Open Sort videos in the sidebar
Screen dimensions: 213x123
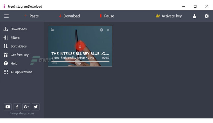pyautogui.click(x=15, y=46)
